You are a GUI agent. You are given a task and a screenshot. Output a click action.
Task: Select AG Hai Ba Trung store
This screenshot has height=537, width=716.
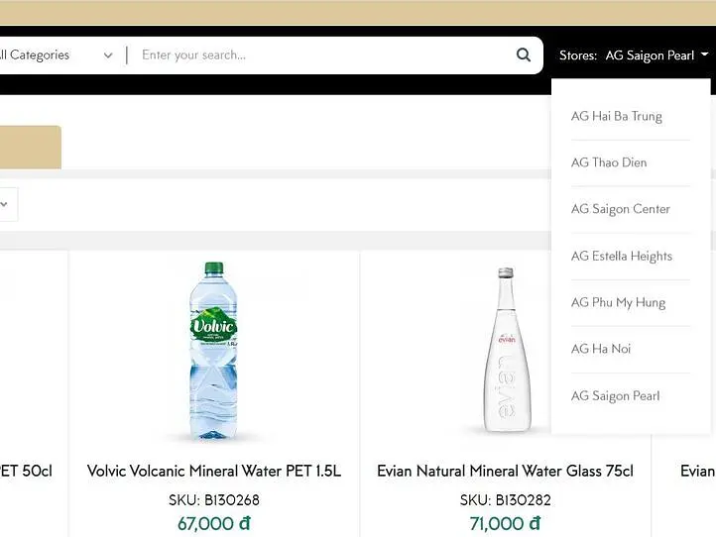(616, 116)
